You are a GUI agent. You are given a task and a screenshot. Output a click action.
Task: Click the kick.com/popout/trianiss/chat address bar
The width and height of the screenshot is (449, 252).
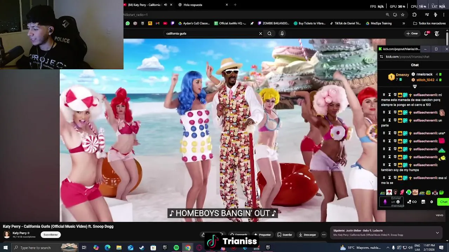408,57
